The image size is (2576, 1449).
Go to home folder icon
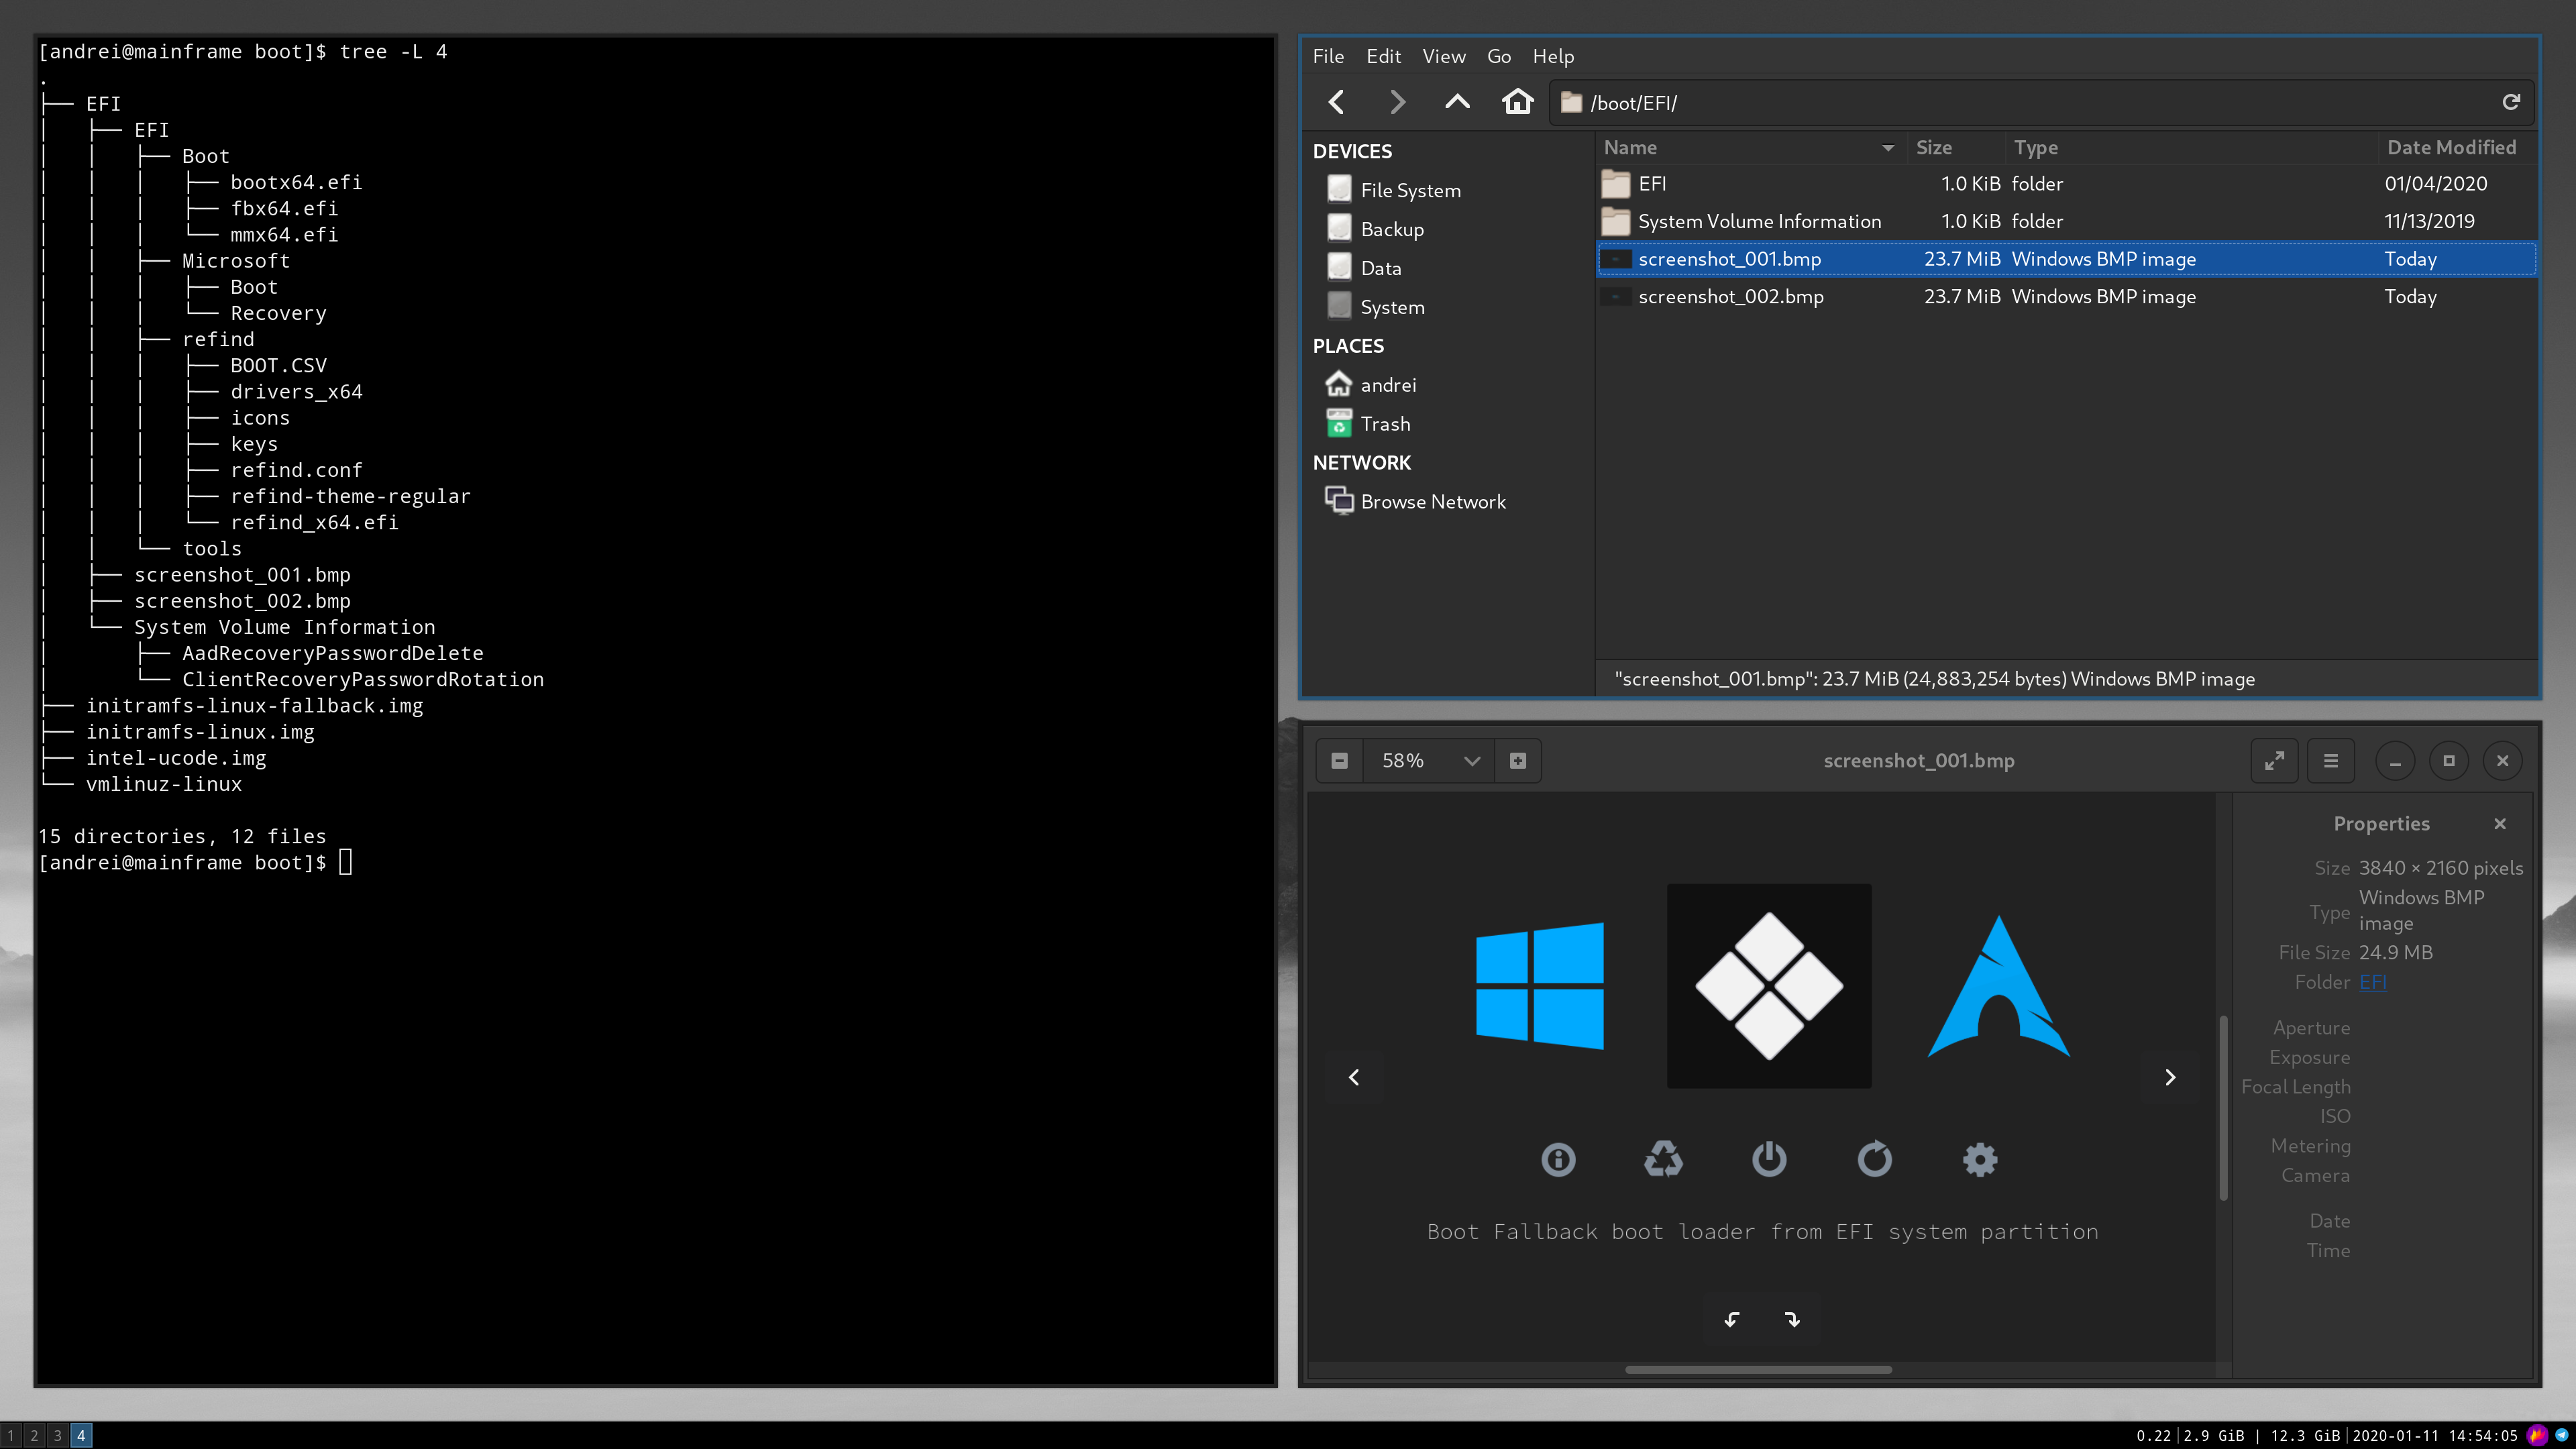click(1517, 102)
